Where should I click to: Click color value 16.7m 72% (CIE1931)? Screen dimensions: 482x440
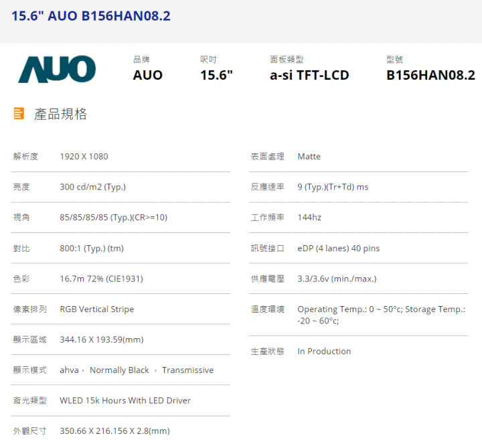click(102, 279)
